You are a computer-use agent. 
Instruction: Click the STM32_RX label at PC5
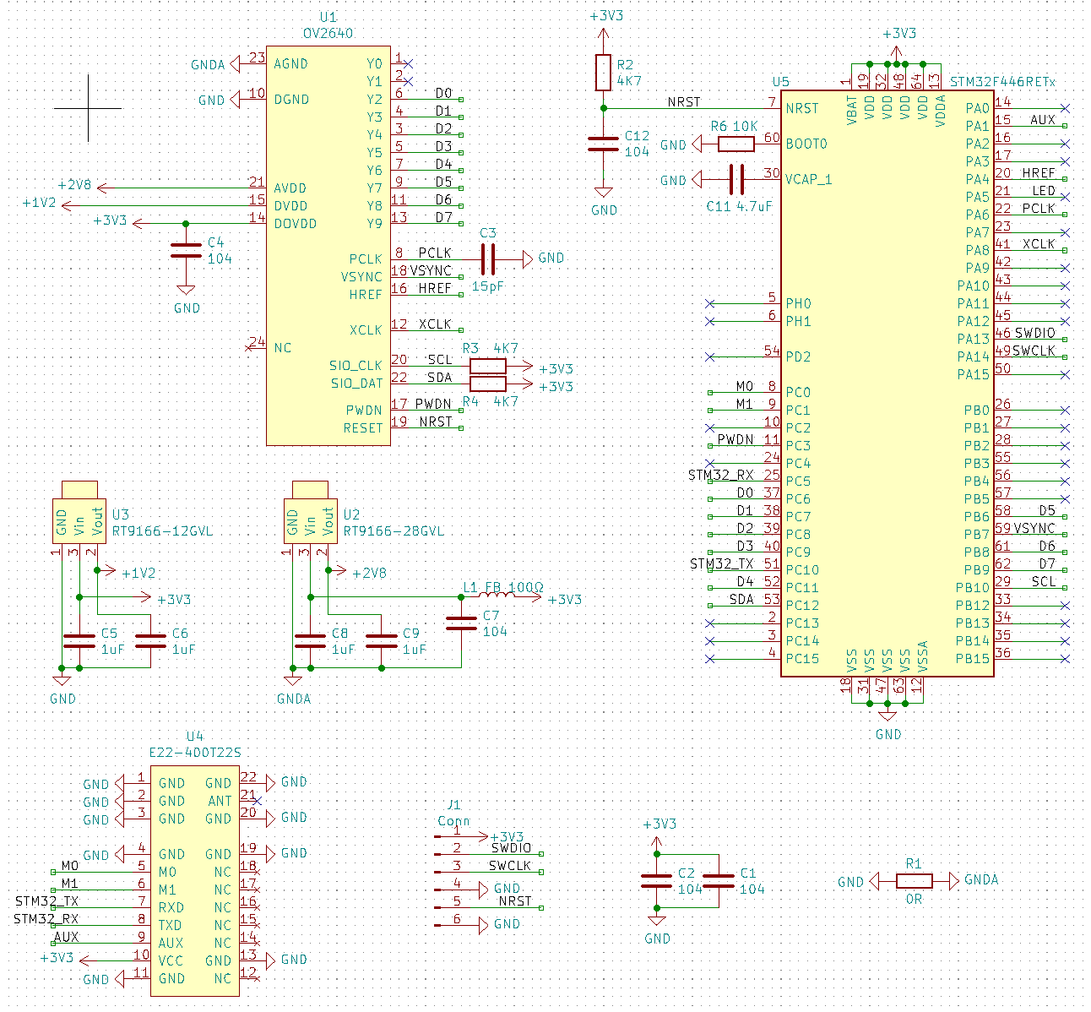pos(721,476)
